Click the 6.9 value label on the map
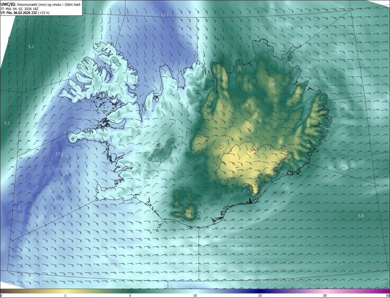This screenshot has height=298, width=390. pos(350,37)
